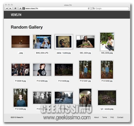This screenshot has width=134, height=126.
Task: Select the P1010295.jpg thumbnail
Action: click(x=42, y=70)
